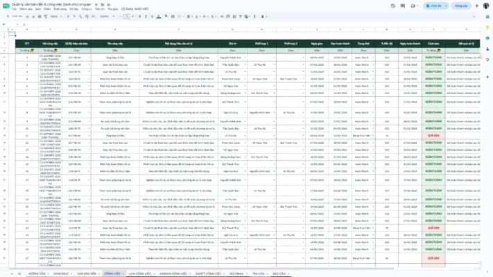Open the Tệp menu

(x=14, y=9)
